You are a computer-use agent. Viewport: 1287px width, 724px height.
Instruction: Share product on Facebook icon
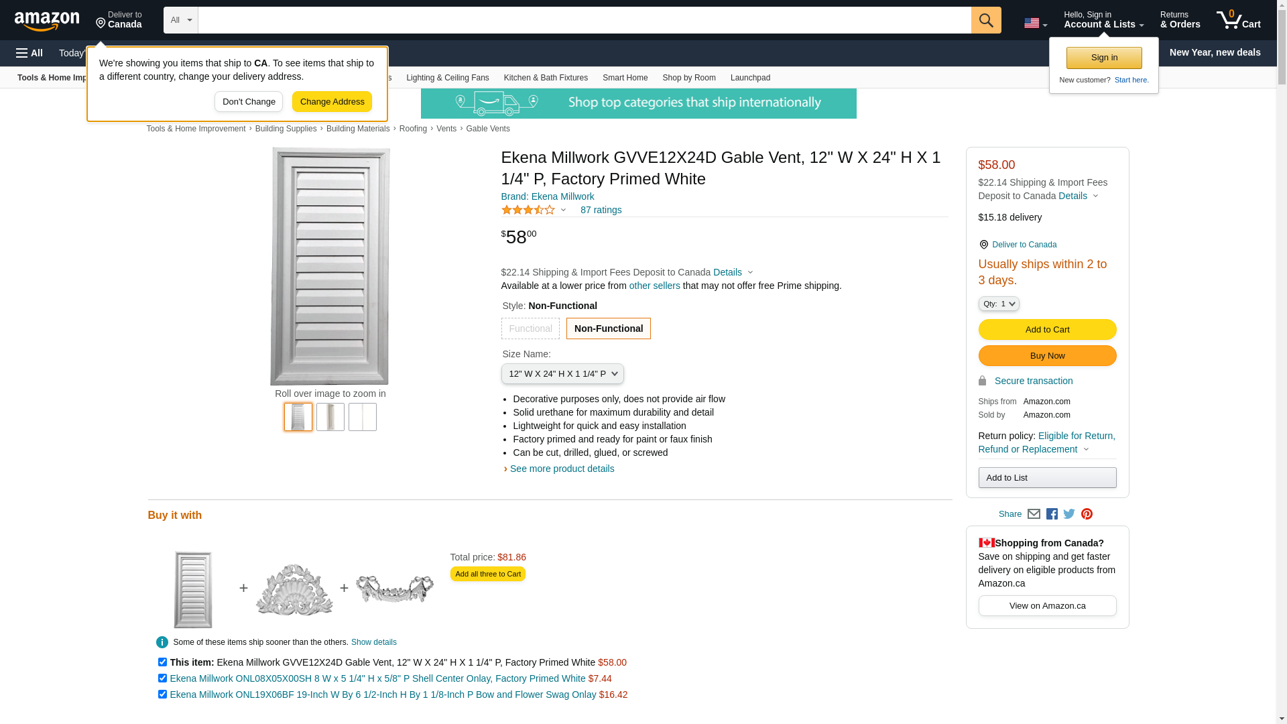click(x=1052, y=514)
